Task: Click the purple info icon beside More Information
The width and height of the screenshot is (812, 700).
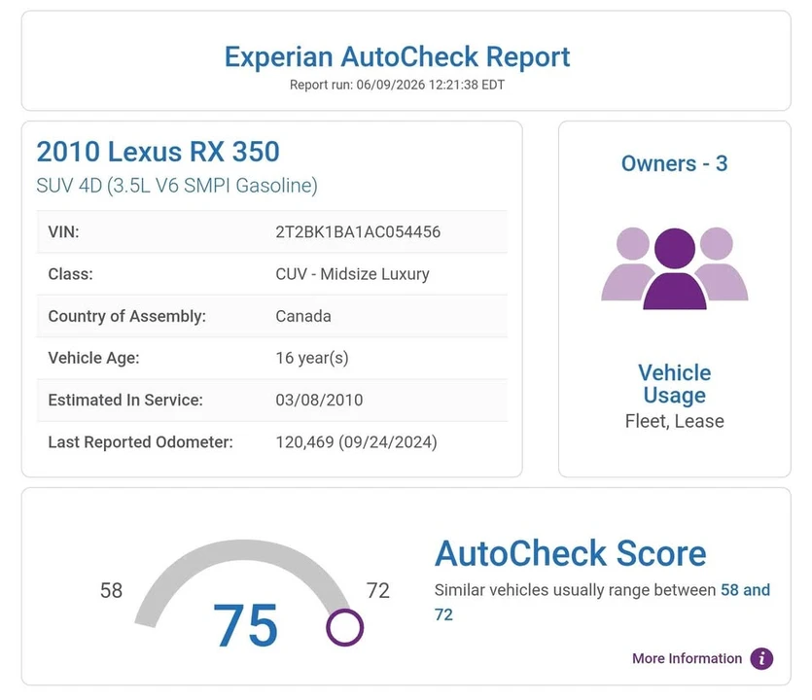Action: tap(761, 658)
